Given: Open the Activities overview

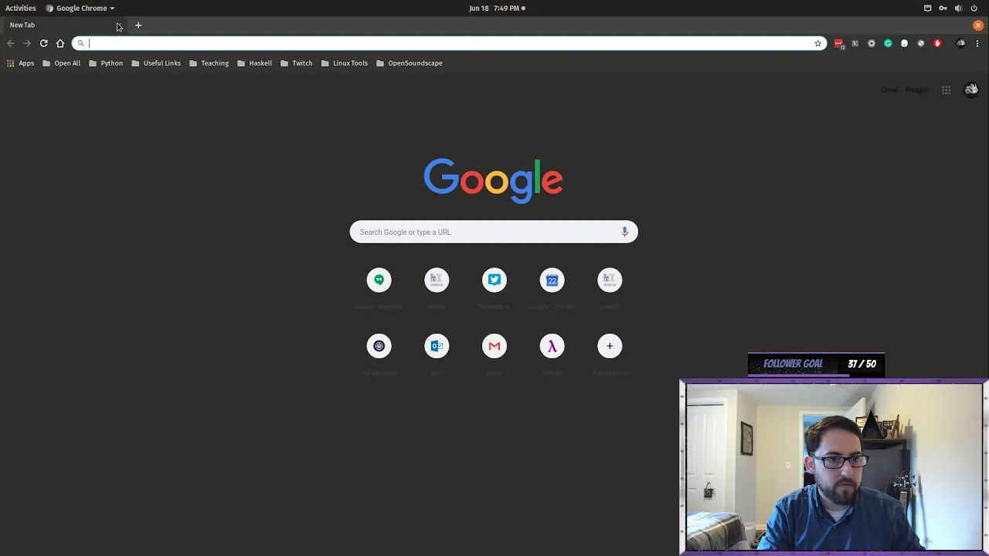Looking at the screenshot, I should (21, 8).
